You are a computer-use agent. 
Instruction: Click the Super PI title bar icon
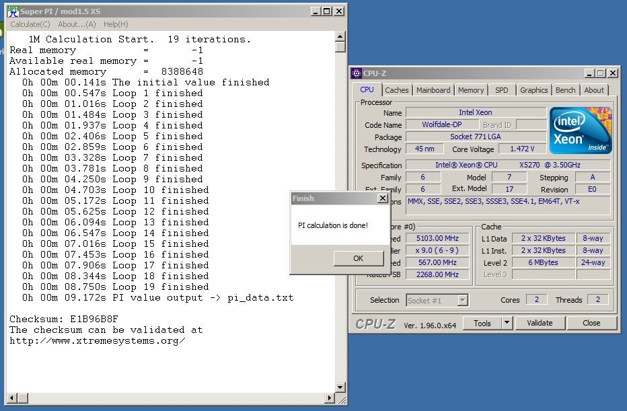point(13,11)
